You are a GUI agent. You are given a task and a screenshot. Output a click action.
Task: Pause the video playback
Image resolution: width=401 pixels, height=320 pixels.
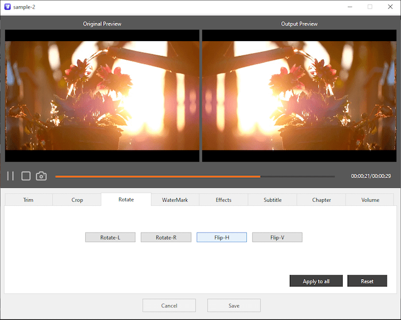[10, 176]
